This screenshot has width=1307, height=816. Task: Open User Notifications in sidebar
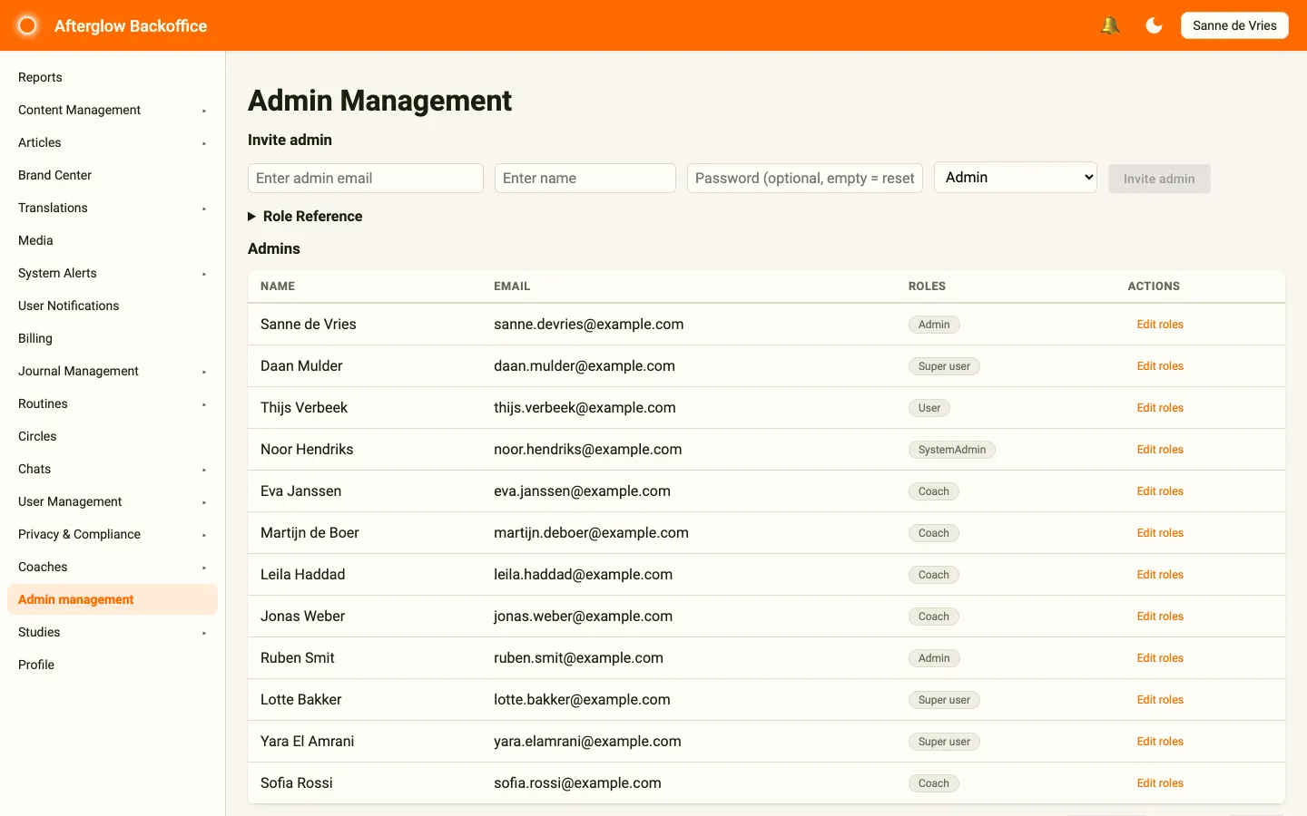click(113, 306)
